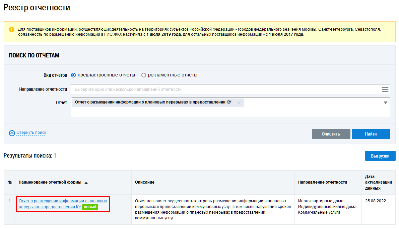Open the Отчет dropdown arrow

pyautogui.click(x=385, y=103)
